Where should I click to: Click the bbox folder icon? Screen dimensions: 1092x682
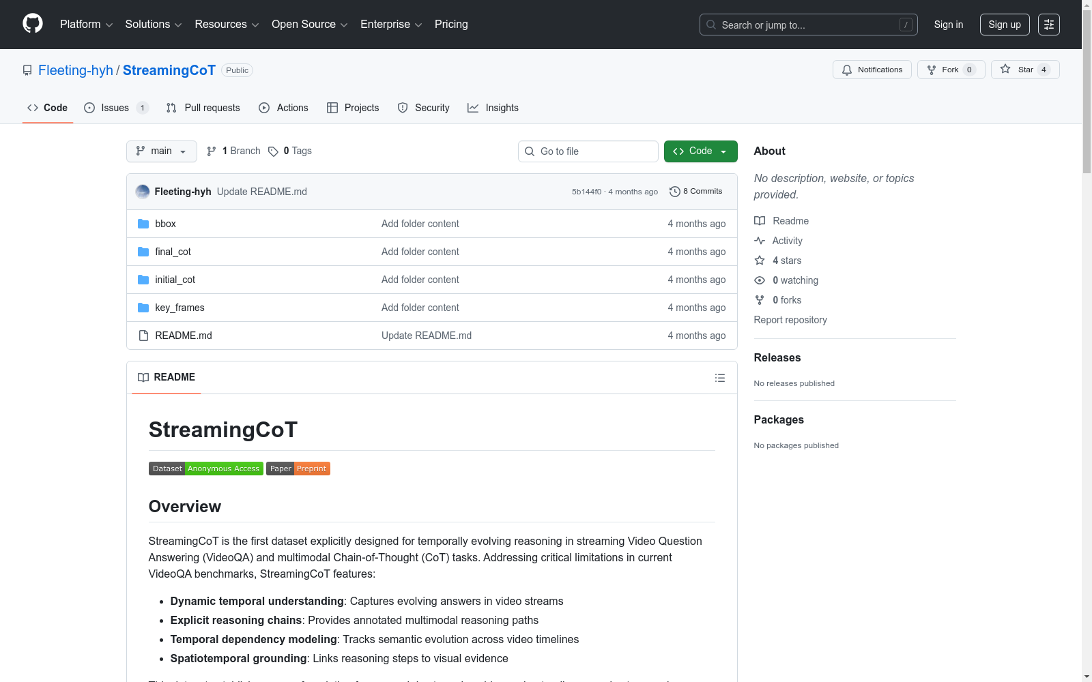pos(143,224)
